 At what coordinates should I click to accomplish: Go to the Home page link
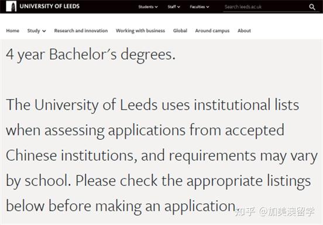click(12, 30)
